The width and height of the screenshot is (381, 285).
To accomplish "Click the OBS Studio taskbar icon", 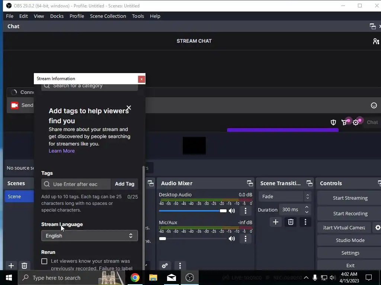I will [x=189, y=278].
